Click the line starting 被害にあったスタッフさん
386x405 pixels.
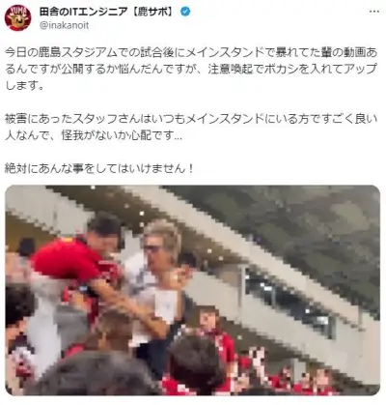[x=191, y=119]
